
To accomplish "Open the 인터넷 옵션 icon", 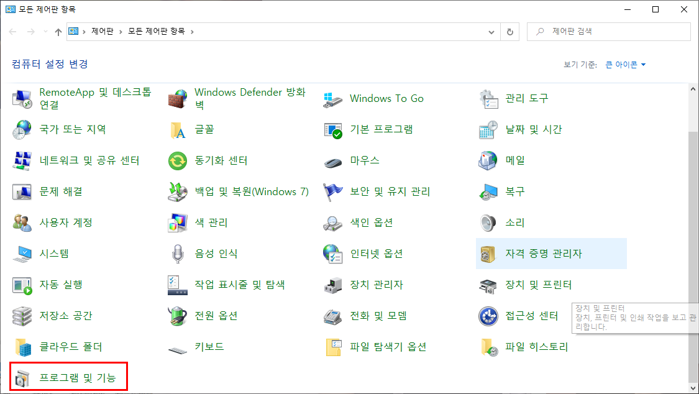I will pos(332,254).
